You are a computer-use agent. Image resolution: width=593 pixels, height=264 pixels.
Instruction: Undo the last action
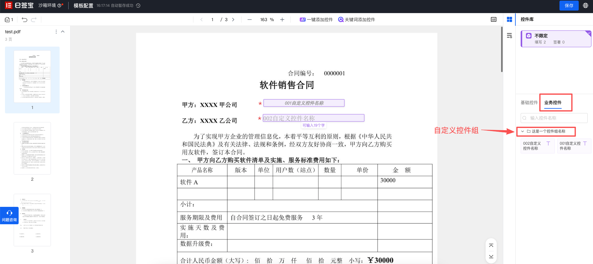click(x=25, y=20)
